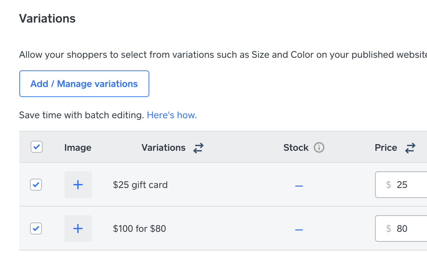Screen dimensions: 427x263
Task: Click the Image column header label
Action: (x=78, y=148)
